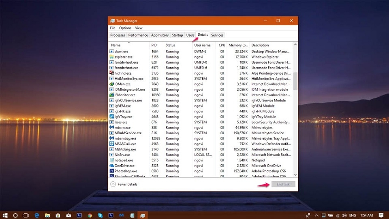
Task: Open the Options menu
Action: point(125,28)
